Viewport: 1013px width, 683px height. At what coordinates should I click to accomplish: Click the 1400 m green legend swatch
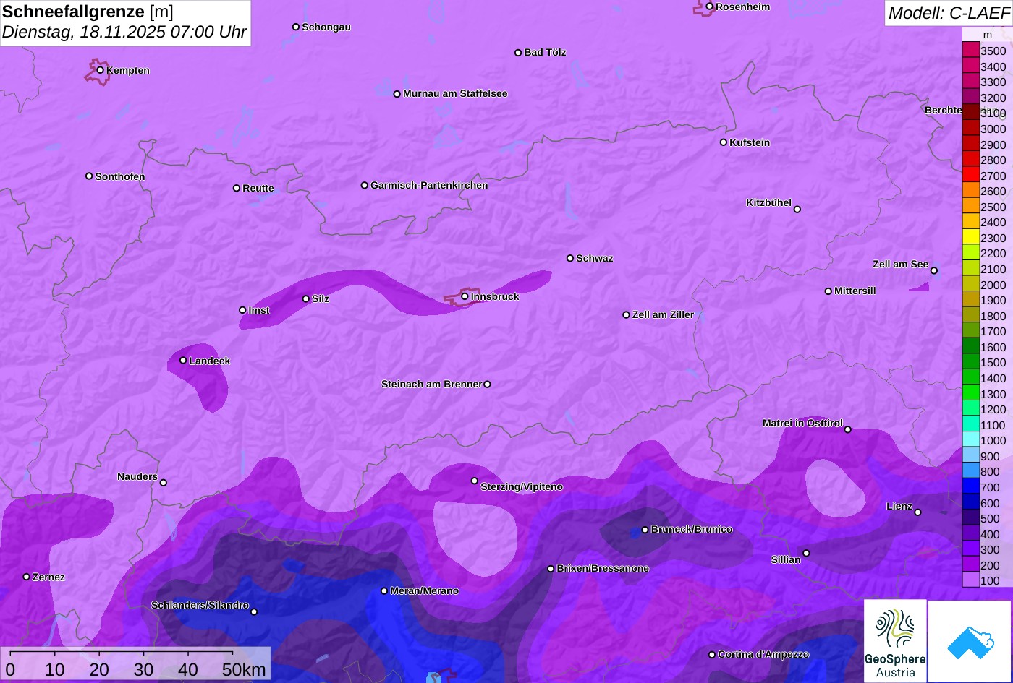click(x=970, y=377)
